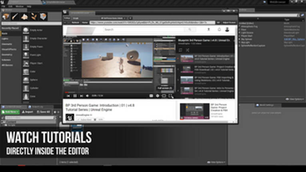Open the Window menu
Image resolution: width=306 pixels, height=172 pixels.
20,6
